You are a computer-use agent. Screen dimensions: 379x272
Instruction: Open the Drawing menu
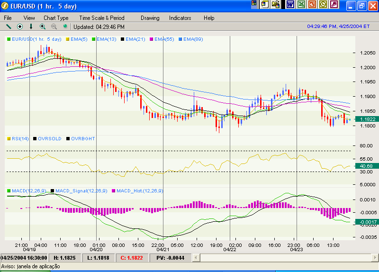[150, 18]
